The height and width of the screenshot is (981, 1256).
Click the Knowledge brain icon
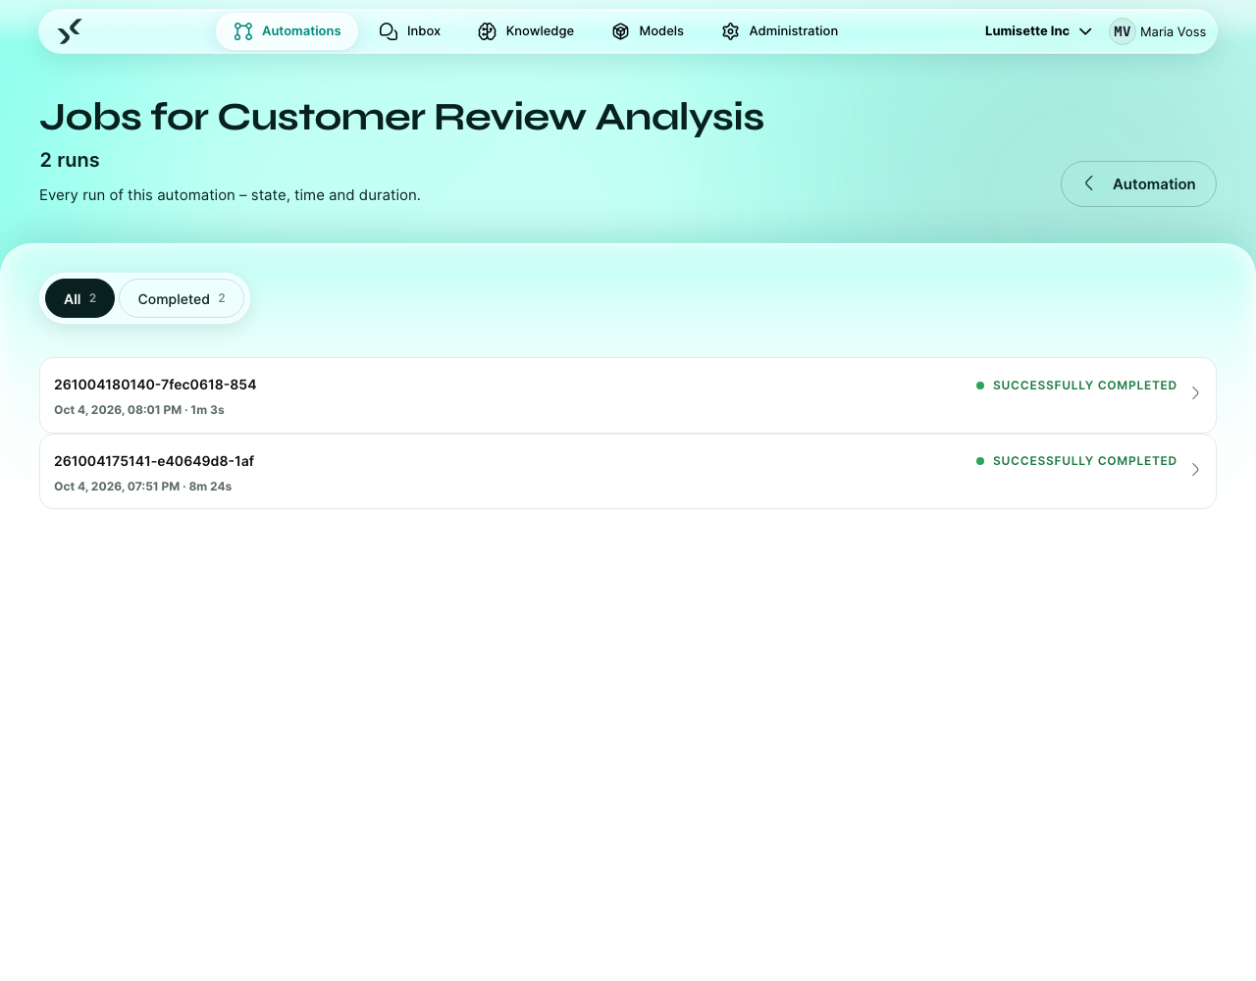point(488,31)
